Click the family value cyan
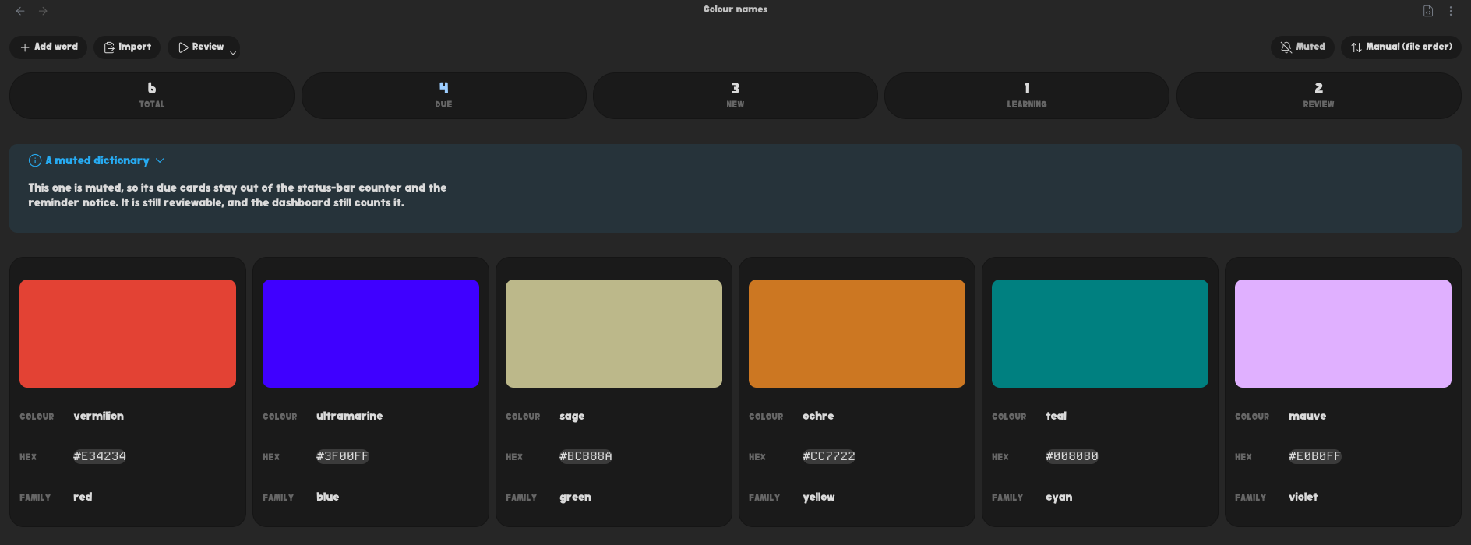This screenshot has height=545, width=1471. click(1059, 498)
